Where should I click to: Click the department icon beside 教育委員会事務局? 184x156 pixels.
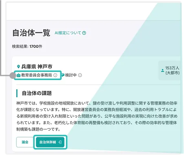[x=18, y=75]
